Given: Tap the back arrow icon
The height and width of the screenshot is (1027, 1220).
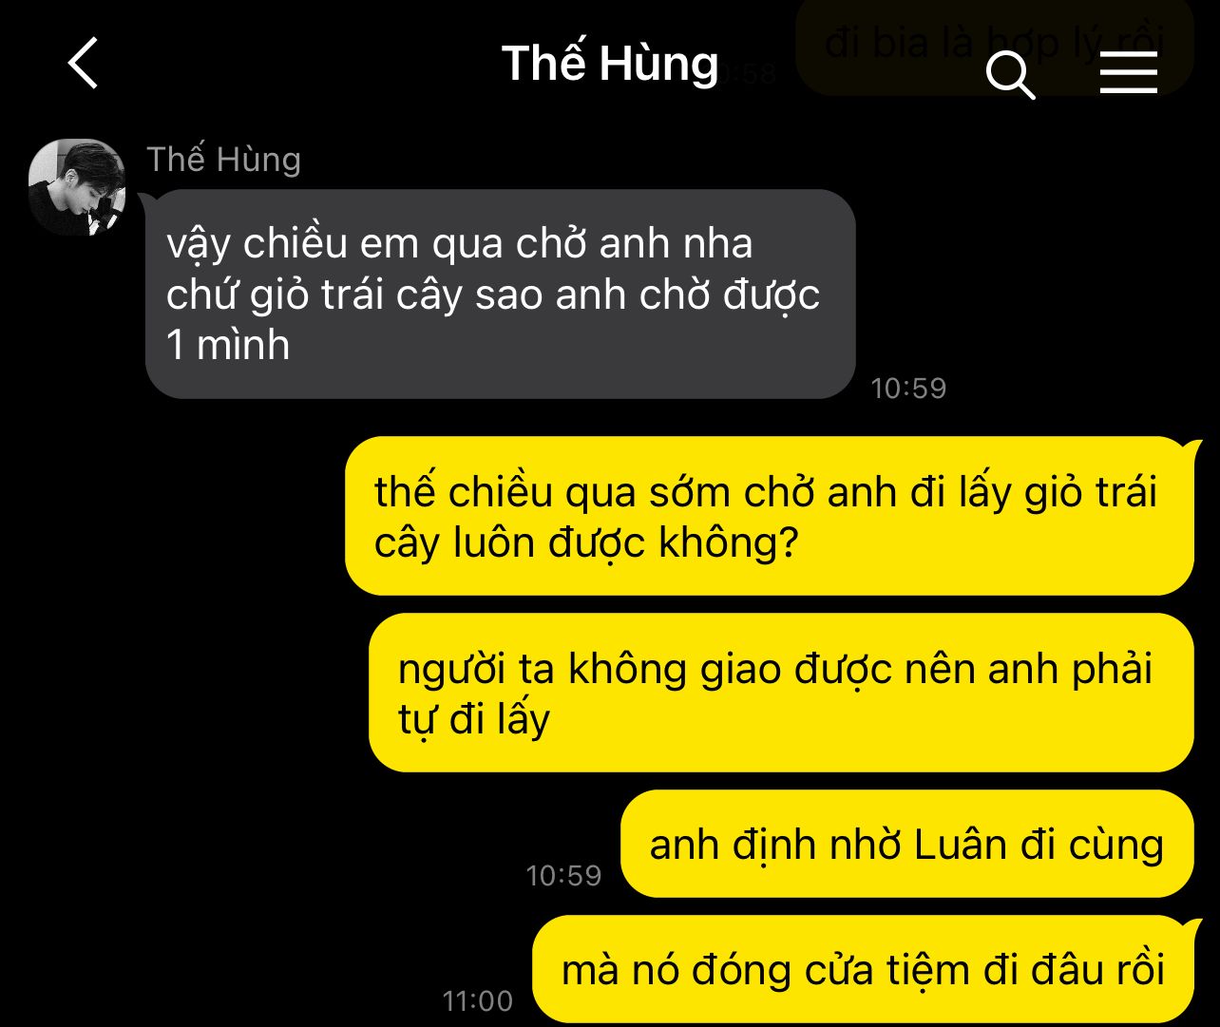Looking at the screenshot, I should point(84,64).
